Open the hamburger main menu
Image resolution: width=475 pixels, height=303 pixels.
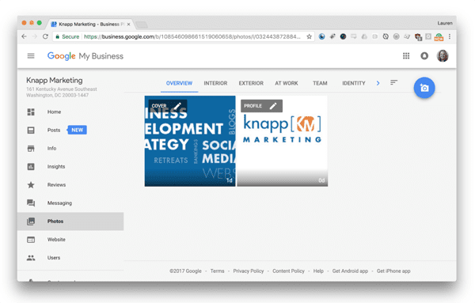pyautogui.click(x=31, y=56)
